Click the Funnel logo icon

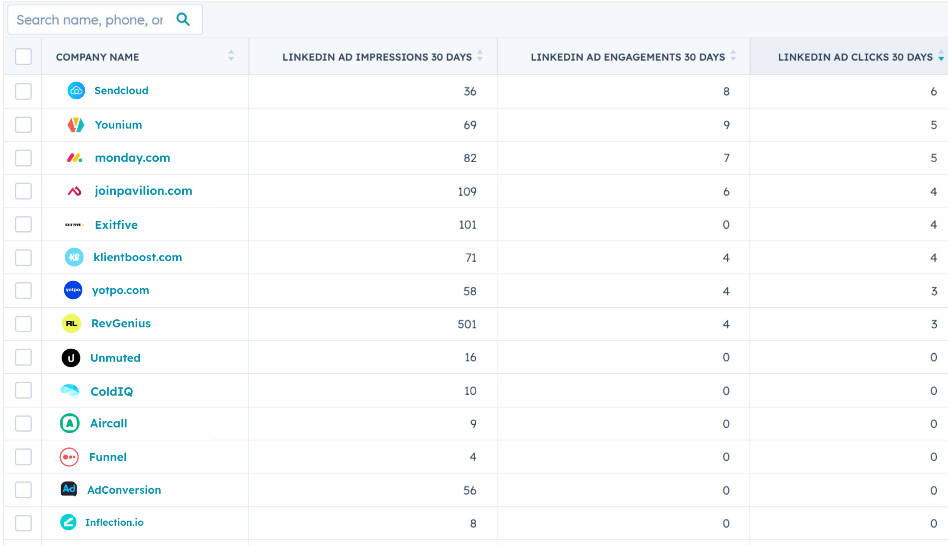pyautogui.click(x=69, y=457)
